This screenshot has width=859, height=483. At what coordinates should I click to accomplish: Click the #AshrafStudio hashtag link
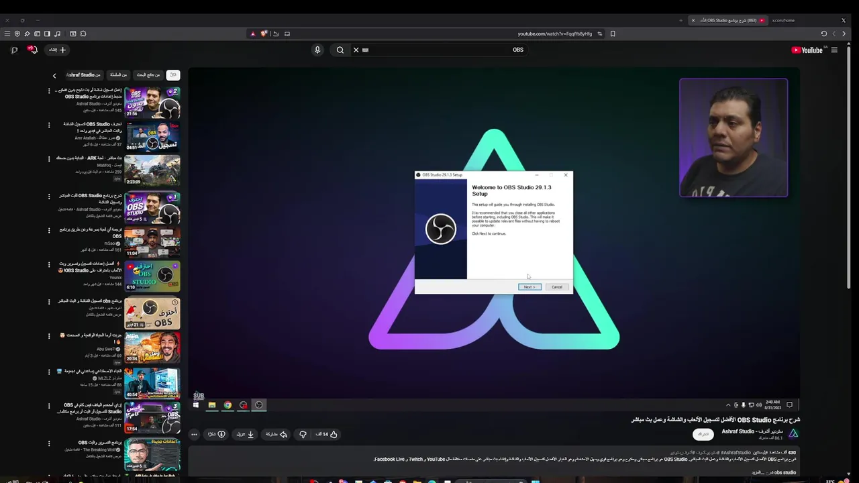pyautogui.click(x=736, y=452)
